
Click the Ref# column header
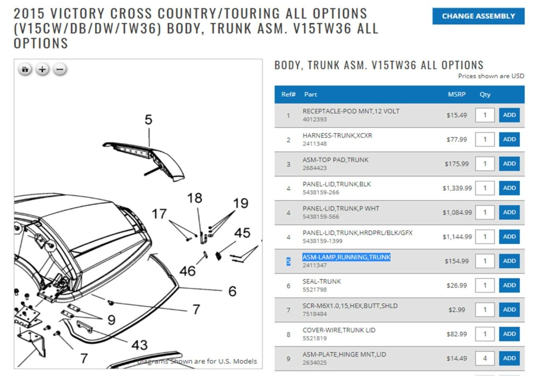coord(288,95)
